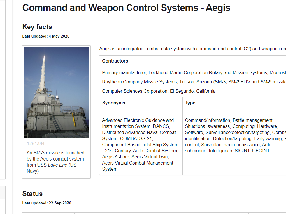
Task: Click the grey sidebar panel with blue link
Action: (x=3, y=192)
